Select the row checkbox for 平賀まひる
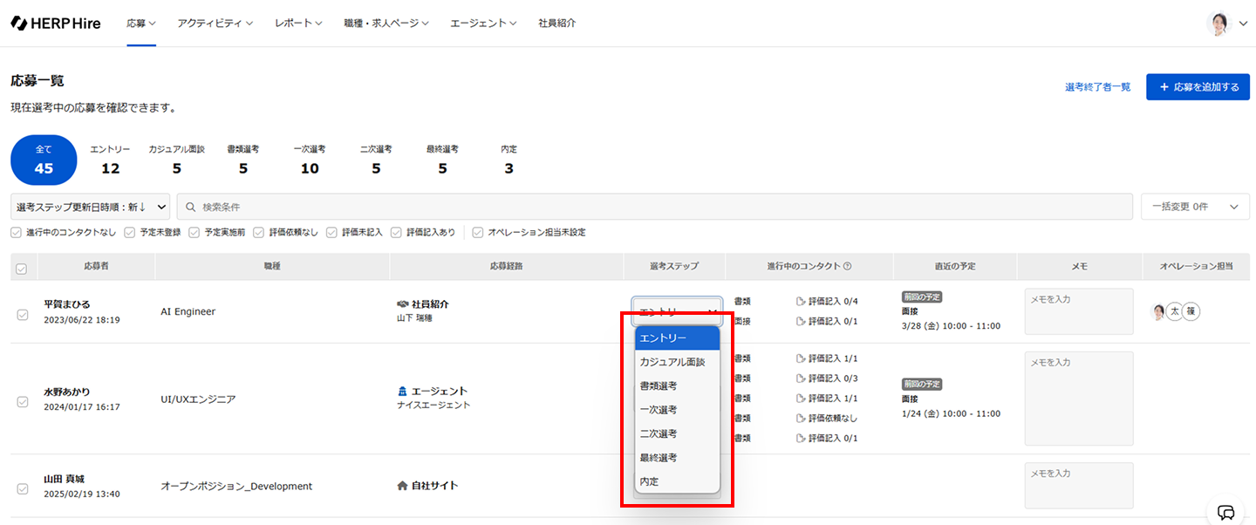 point(23,315)
